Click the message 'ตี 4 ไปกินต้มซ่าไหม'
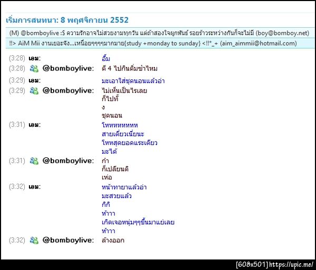Viewport: 316px width, 270px height. (130, 68)
